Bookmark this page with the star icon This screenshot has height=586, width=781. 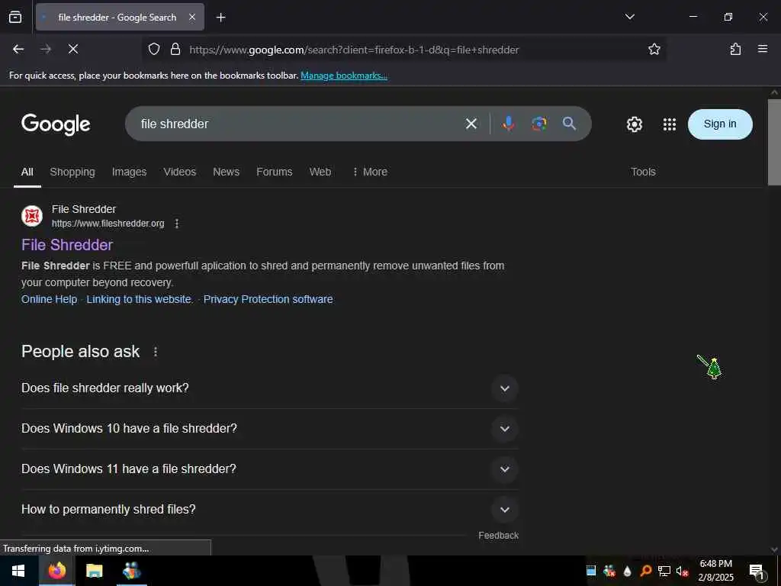(x=654, y=49)
